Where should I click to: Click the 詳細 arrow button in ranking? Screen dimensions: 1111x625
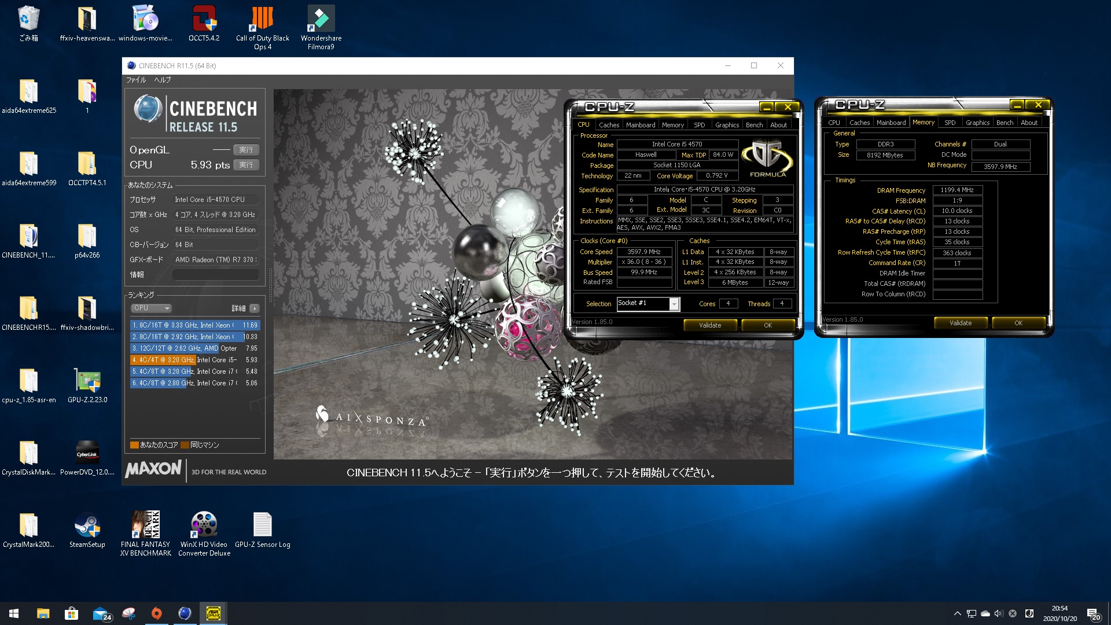254,308
